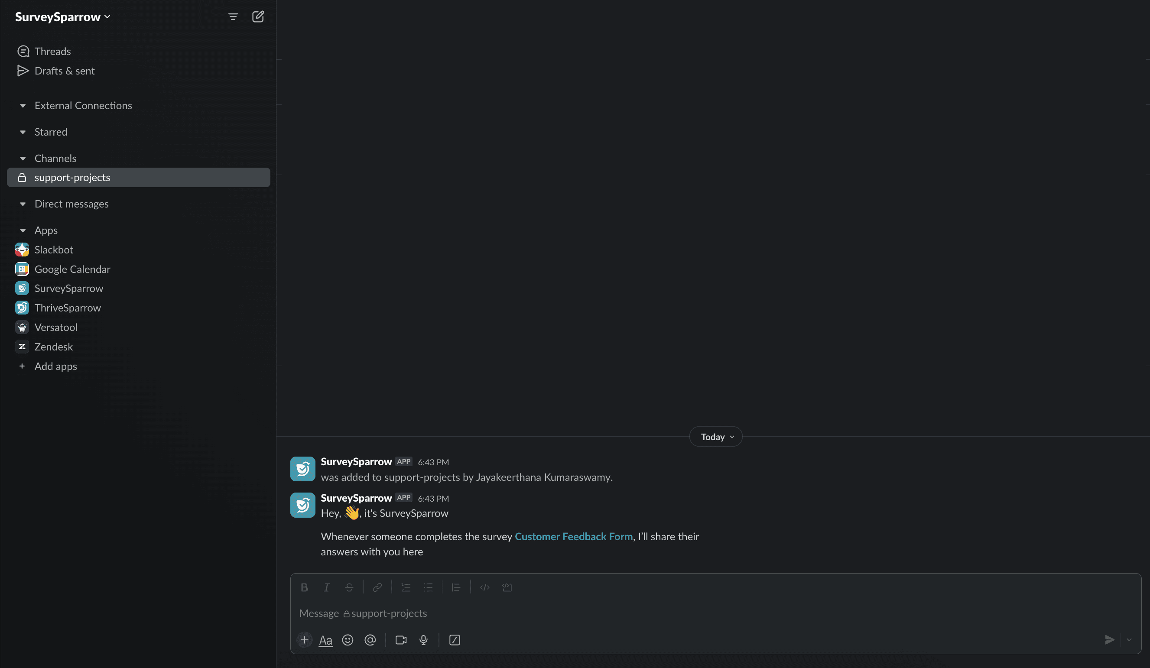1150x668 pixels.
Task: Click the mention someone @ icon
Action: point(370,640)
